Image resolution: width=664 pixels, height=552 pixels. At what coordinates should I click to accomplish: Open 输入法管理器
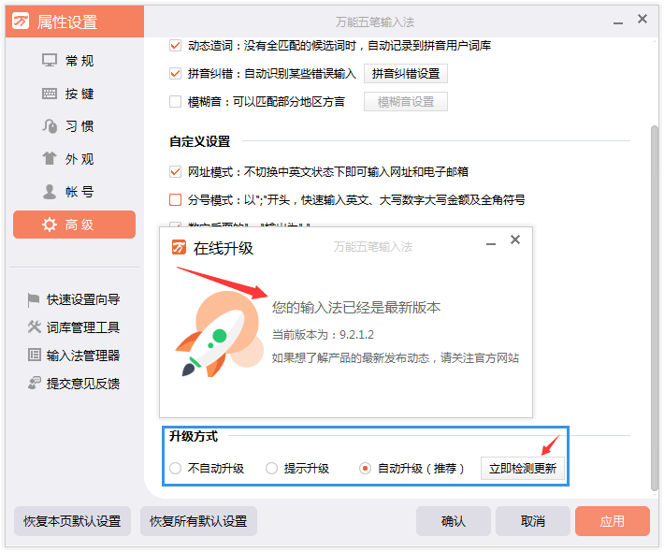[74, 355]
